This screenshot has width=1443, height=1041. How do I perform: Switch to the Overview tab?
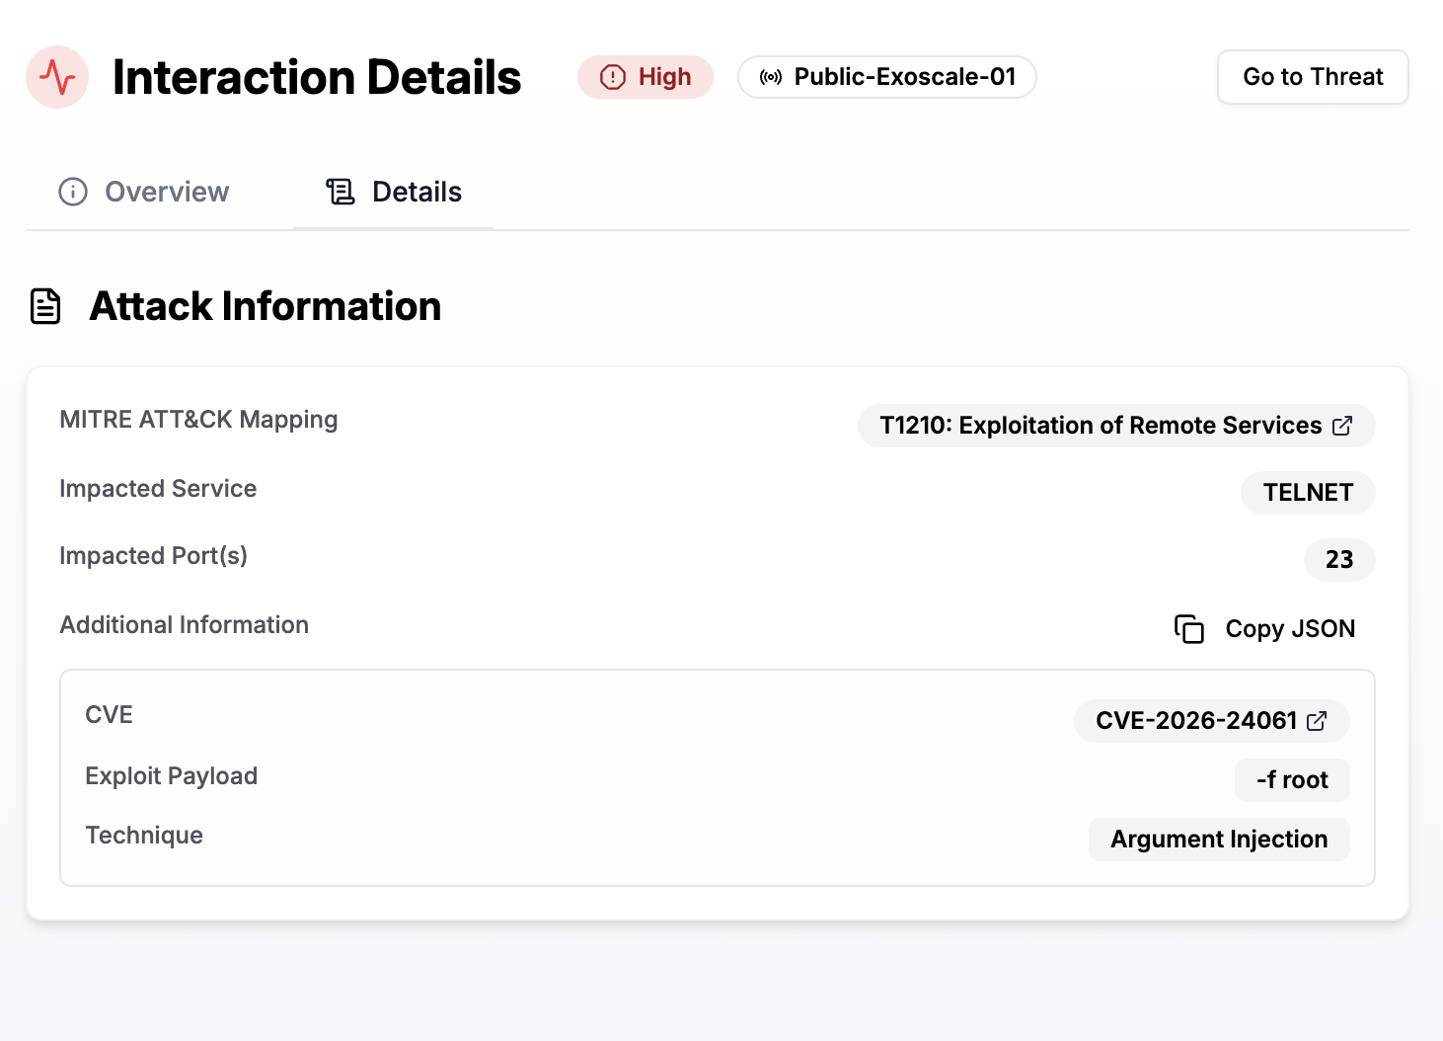pos(166,192)
